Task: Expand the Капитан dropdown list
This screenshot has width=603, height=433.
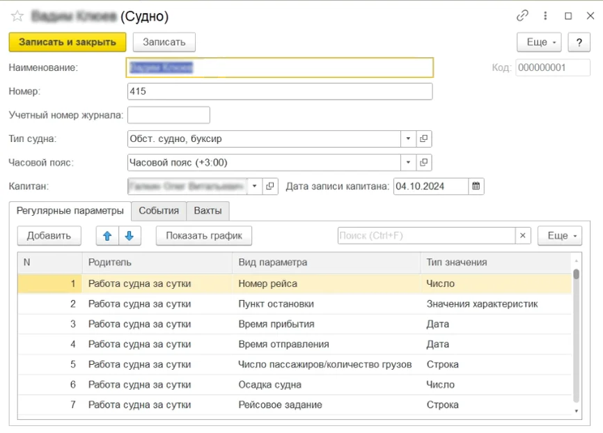Action: pyautogui.click(x=254, y=186)
